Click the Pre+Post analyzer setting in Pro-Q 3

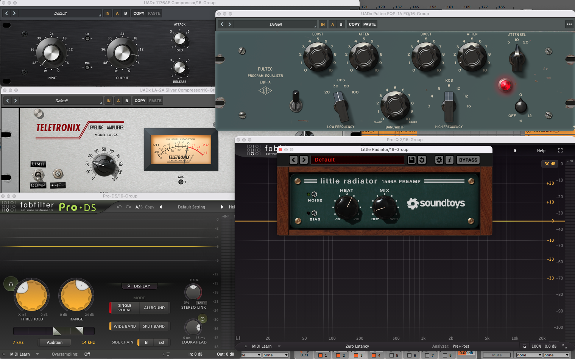(x=461, y=346)
